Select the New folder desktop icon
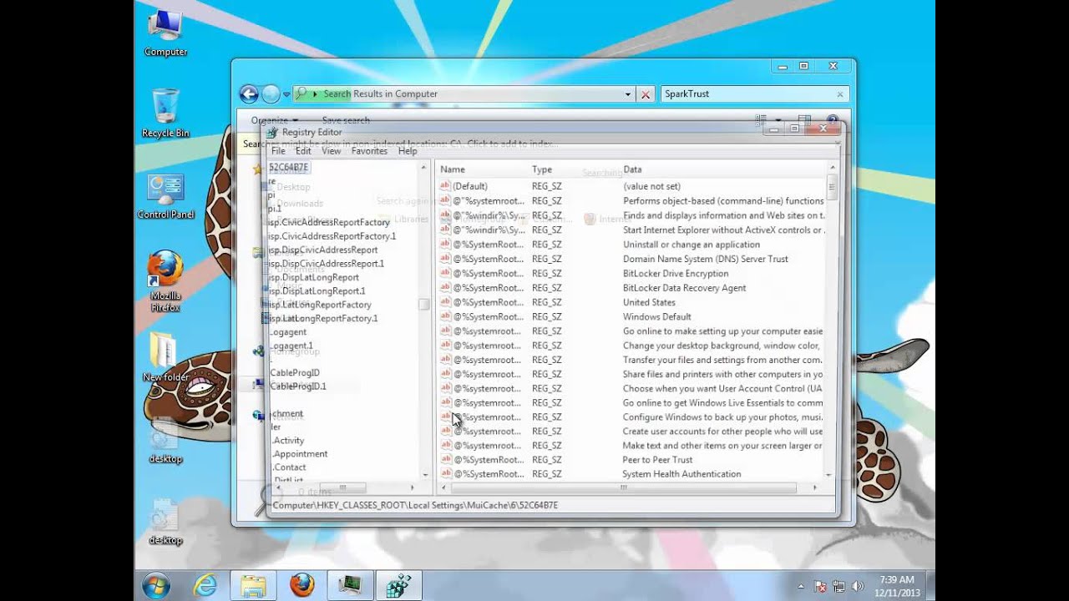Image resolution: width=1069 pixels, height=601 pixels. pyautogui.click(x=165, y=357)
